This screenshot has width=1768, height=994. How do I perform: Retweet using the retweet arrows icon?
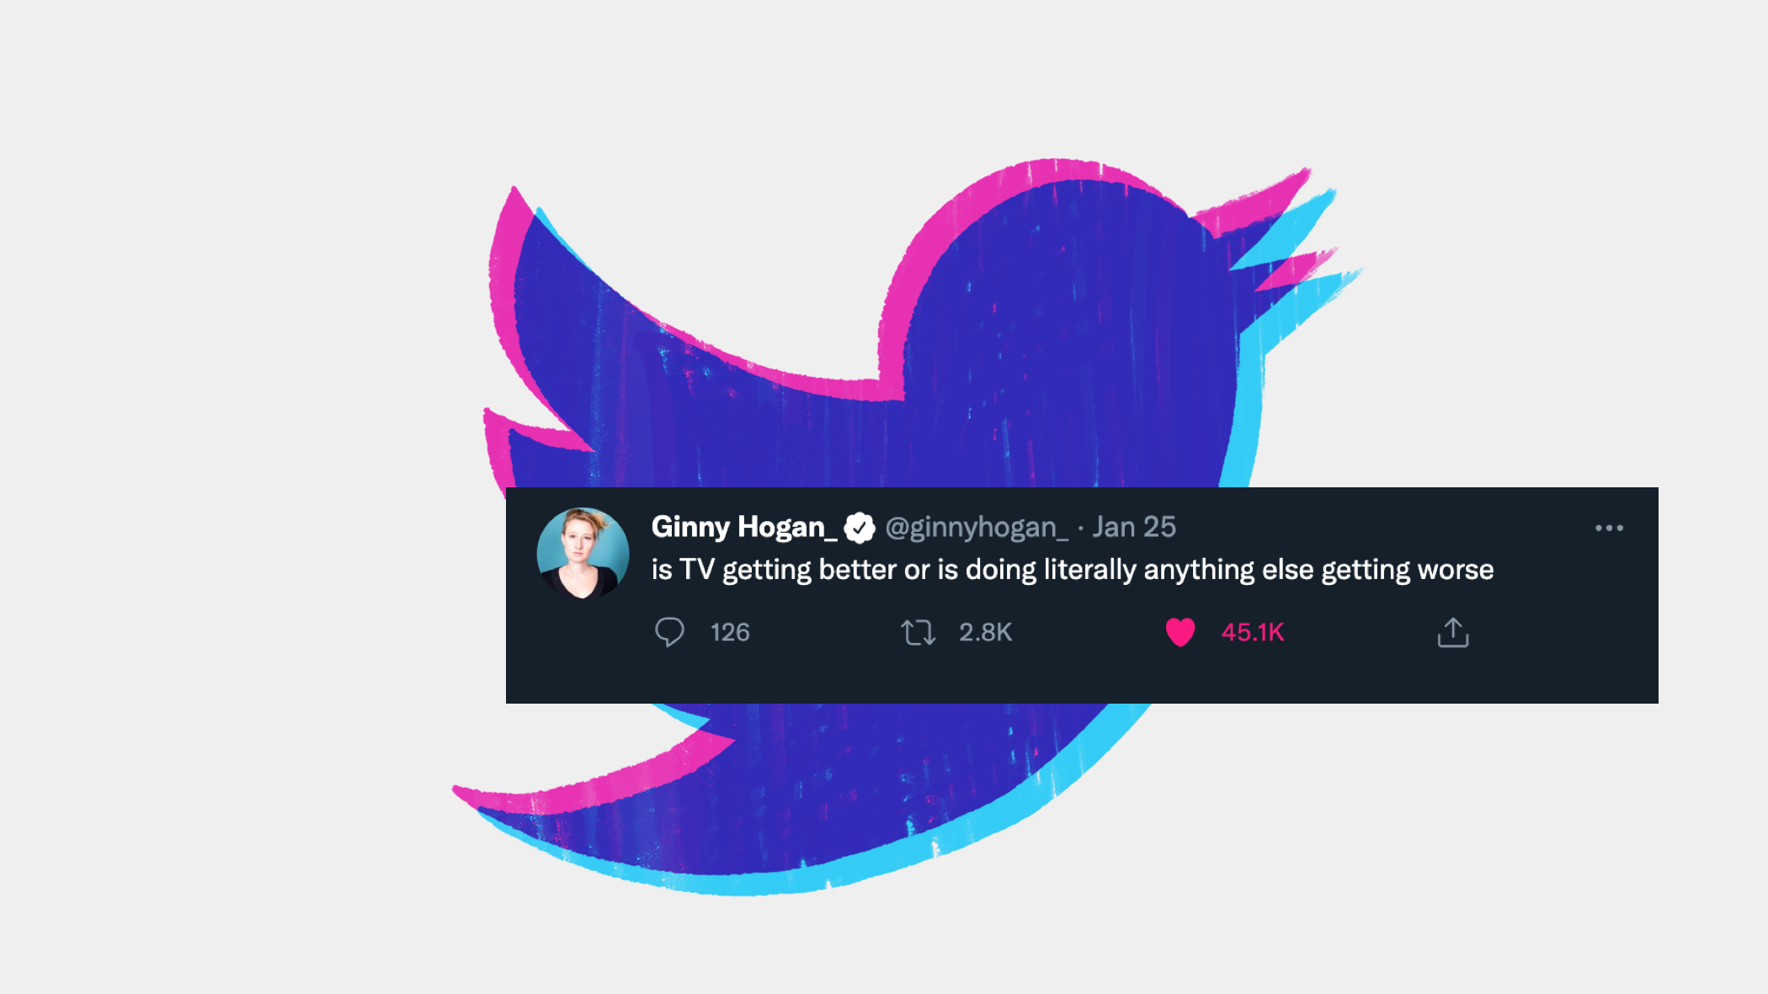[918, 632]
